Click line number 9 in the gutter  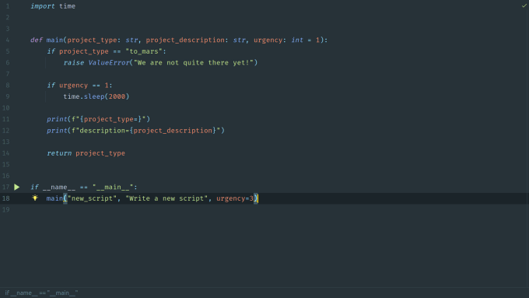click(x=8, y=96)
